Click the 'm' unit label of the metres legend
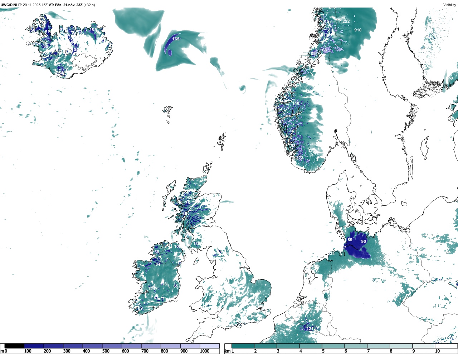Image resolution: width=458 pixels, height=354 pixels. (x=2, y=351)
